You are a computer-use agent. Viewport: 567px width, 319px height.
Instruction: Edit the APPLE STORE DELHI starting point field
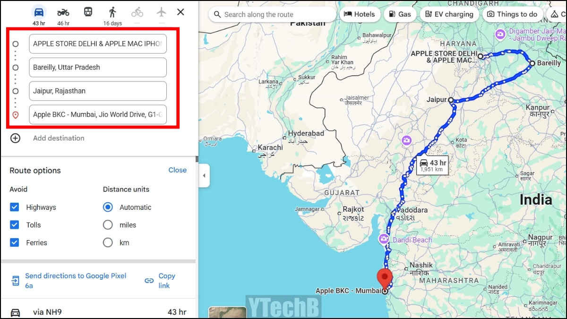click(x=98, y=43)
